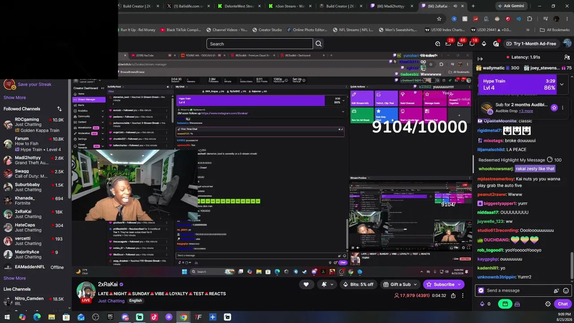Expand the Gift a Sub options
574x323 pixels.
414,284
